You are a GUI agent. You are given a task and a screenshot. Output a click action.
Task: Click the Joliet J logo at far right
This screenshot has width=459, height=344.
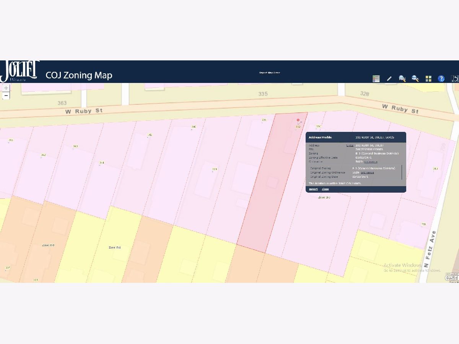454,79
